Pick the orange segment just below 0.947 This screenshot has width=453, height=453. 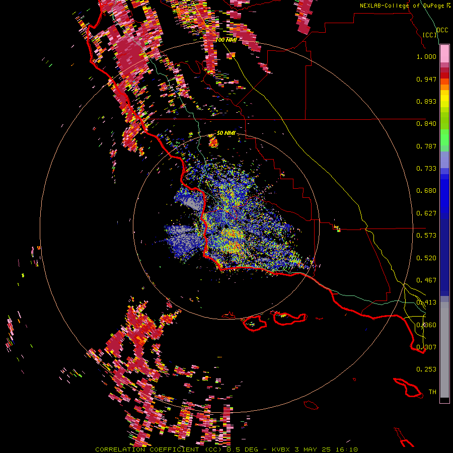click(x=444, y=82)
